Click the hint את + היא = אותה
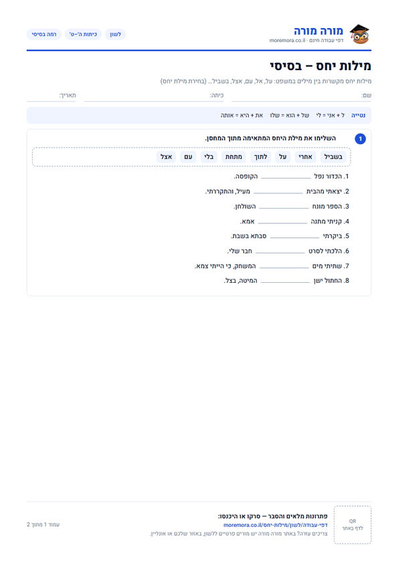Viewport: 398px width, 563px height. tap(241, 115)
